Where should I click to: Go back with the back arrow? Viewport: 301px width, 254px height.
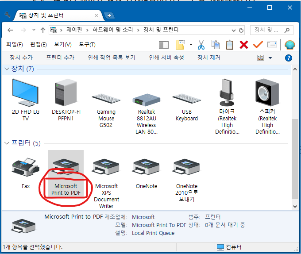tap(10, 30)
